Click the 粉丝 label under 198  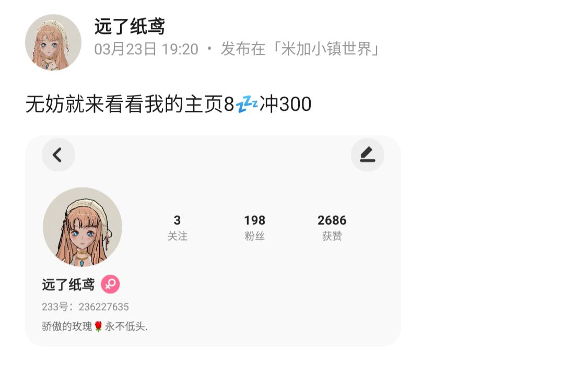[x=255, y=236]
